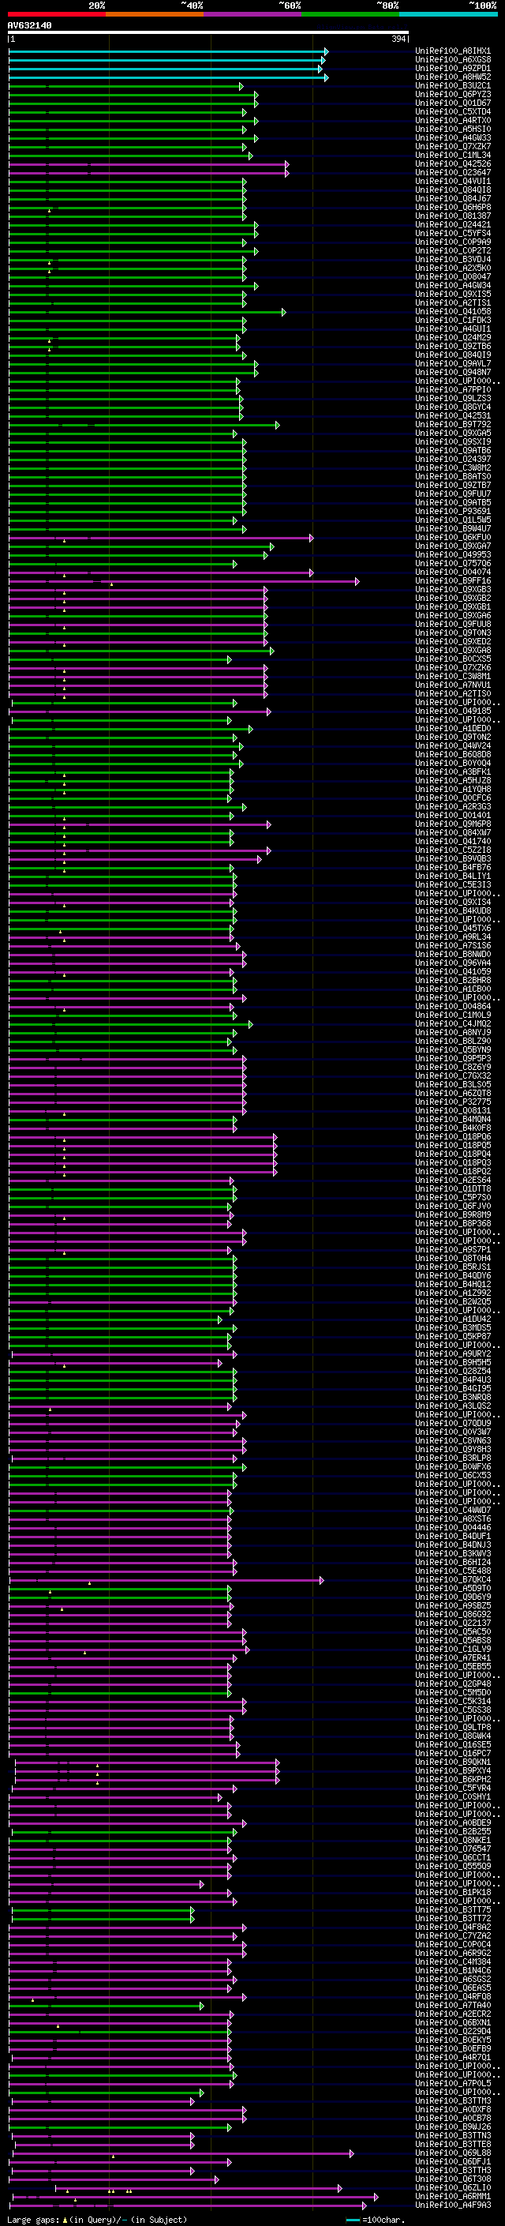The image size is (505, 2226).
Task: Select the UniRef100_A4F9A3 label
Action: [x=453, y=2205]
